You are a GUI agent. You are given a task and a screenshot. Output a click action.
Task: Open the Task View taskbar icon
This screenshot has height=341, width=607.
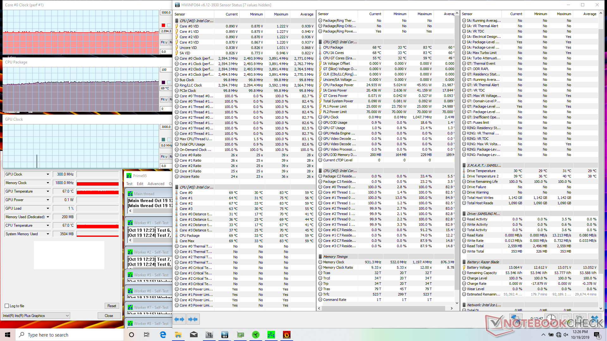pyautogui.click(x=147, y=335)
